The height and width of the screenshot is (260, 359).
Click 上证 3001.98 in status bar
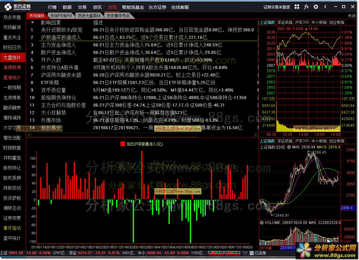click(x=12, y=253)
